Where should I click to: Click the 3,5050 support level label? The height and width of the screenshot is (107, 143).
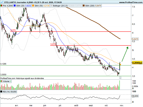tap(3, 74)
